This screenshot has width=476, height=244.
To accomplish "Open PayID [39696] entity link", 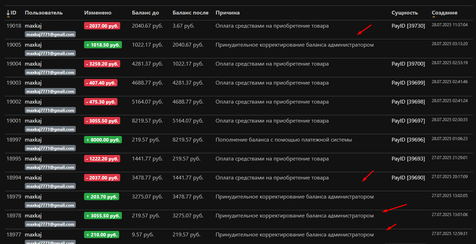I will (408, 140).
